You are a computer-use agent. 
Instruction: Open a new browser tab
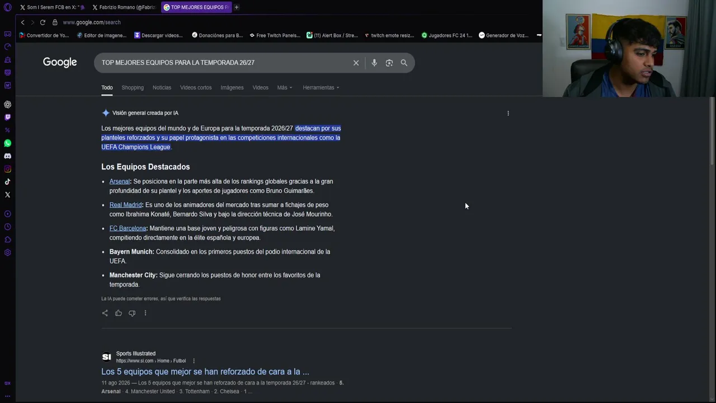pos(237,7)
